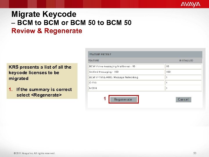Click the Avaya copyright notice

point(34,153)
